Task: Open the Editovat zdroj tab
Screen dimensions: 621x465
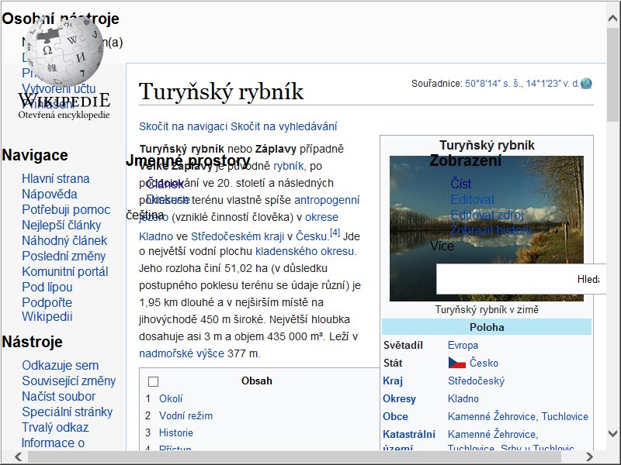Action: pos(487,215)
